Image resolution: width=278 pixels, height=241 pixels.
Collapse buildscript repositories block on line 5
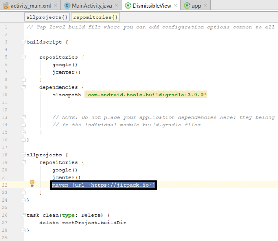(x=24, y=57)
